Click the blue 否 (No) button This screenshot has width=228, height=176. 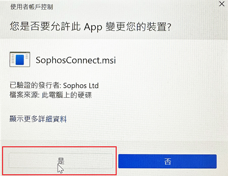[167, 161]
